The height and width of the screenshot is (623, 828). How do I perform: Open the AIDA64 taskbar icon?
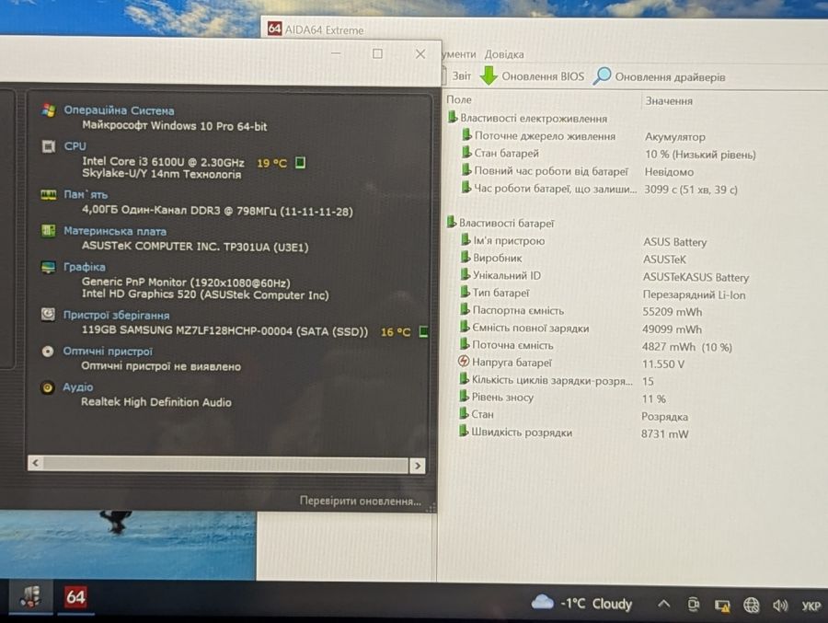pos(75,597)
